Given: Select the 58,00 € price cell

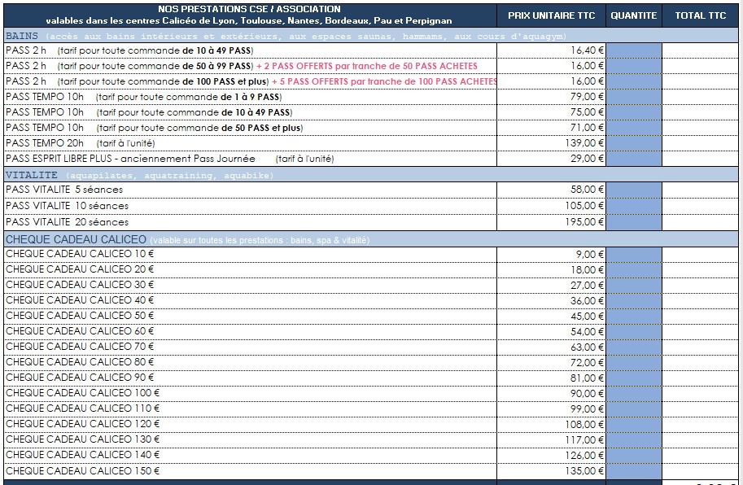Looking at the screenshot, I should click(x=551, y=190).
